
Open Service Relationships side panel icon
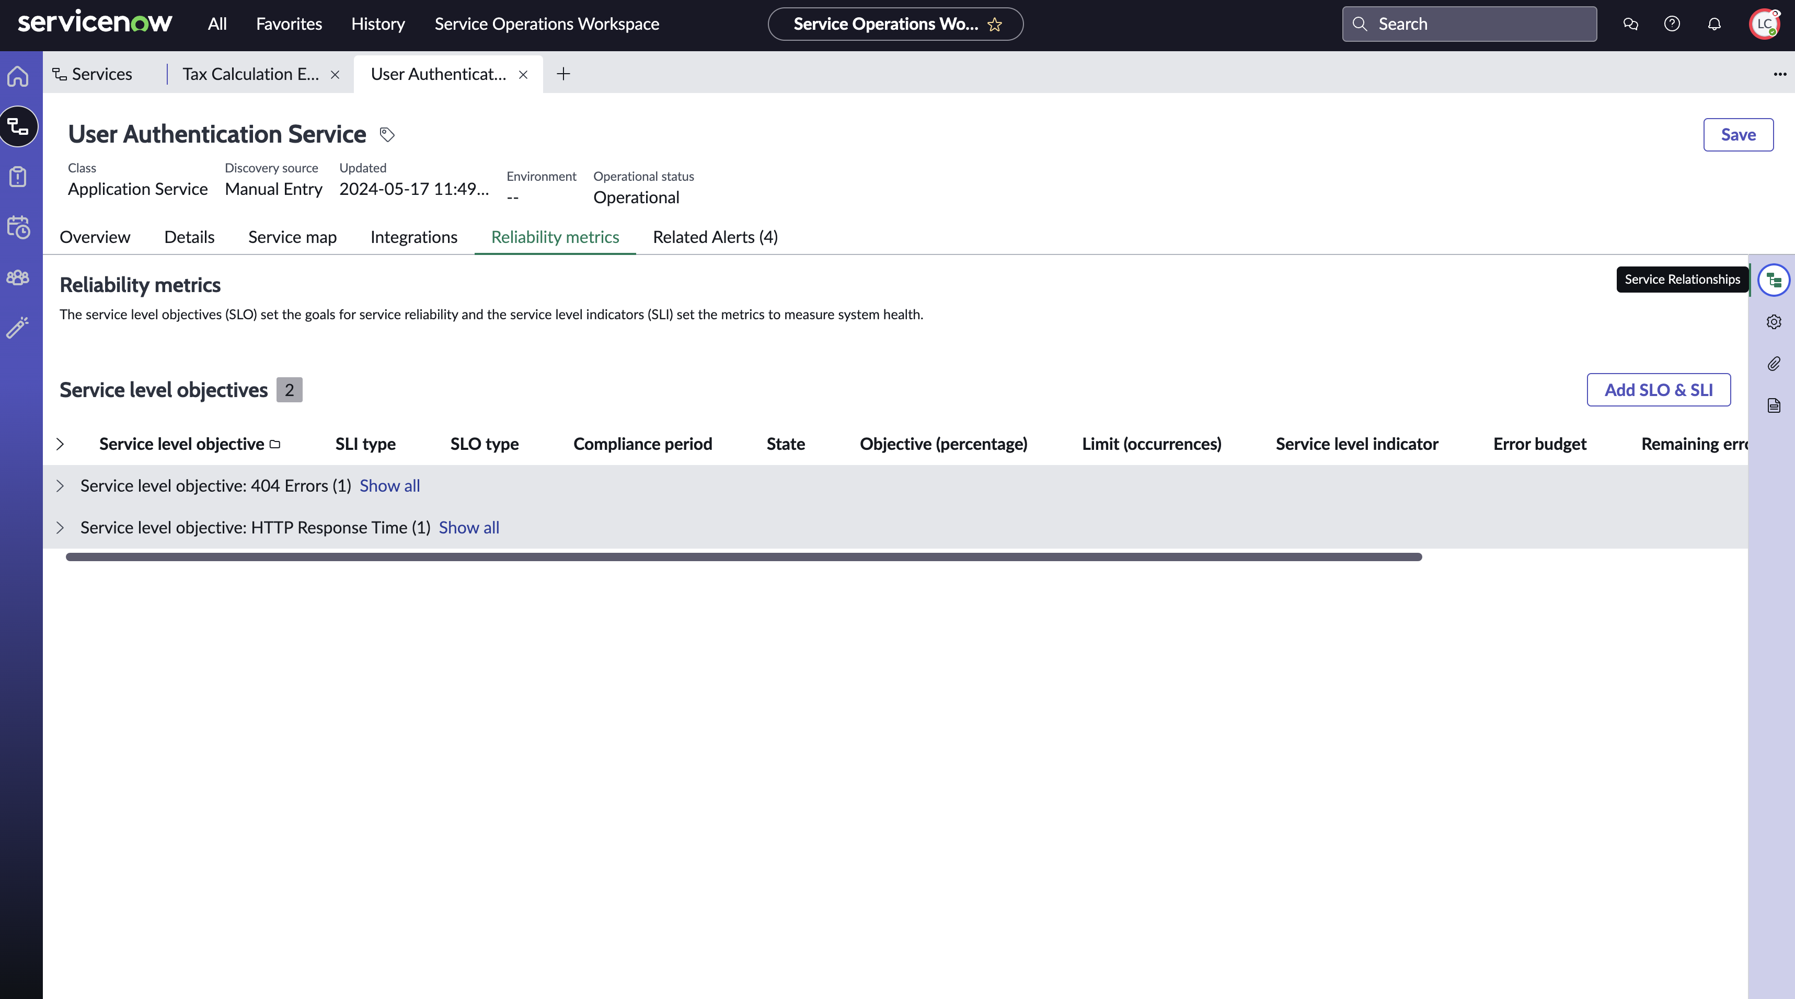tap(1774, 280)
